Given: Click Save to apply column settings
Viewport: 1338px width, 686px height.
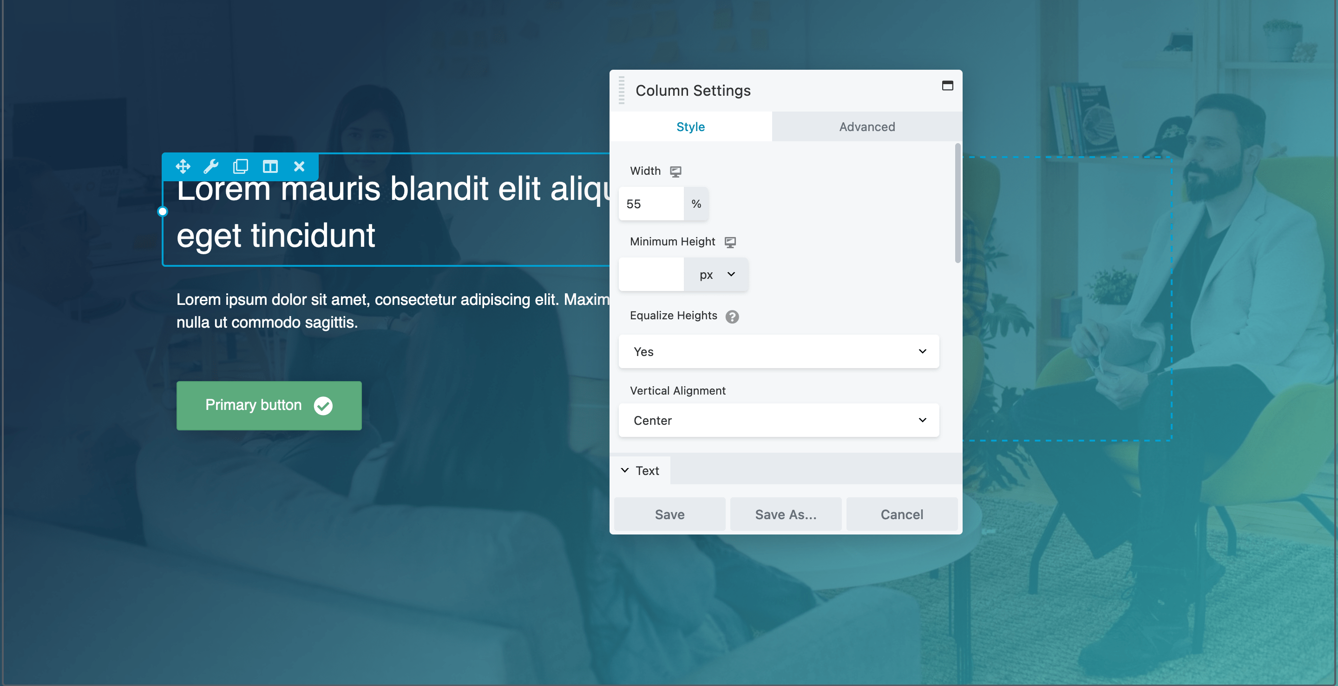Looking at the screenshot, I should tap(670, 514).
